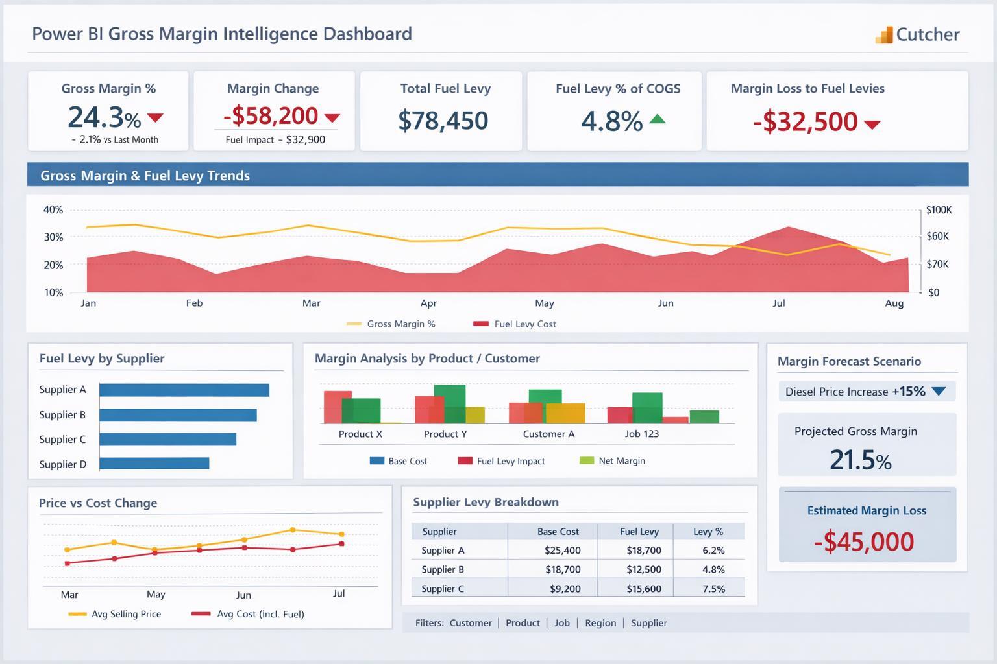Click the Gross Margin & Fuel Levy Trends header
Viewport: 997px width, 664px height.
[145, 175]
